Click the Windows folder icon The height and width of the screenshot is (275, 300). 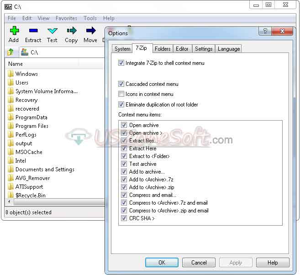[11, 74]
